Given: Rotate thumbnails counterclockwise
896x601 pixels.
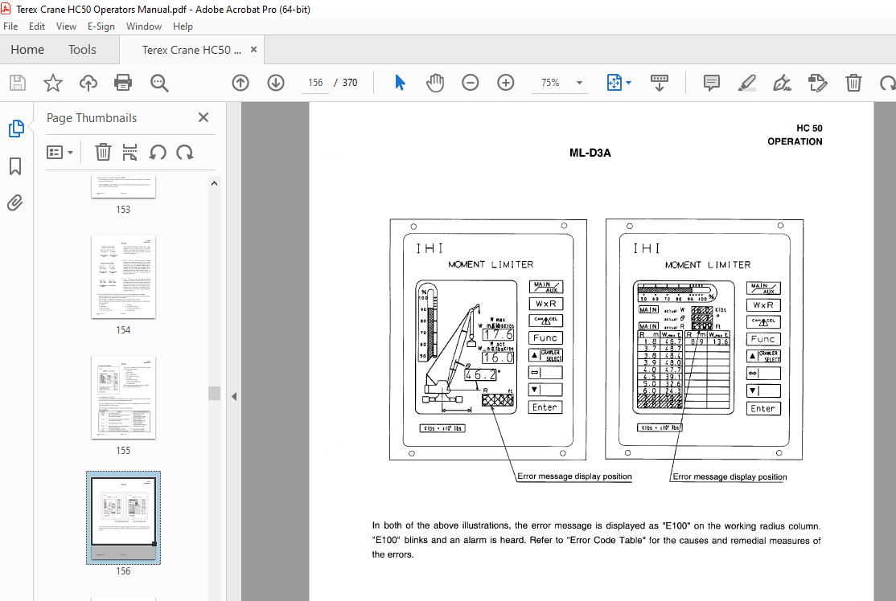Looking at the screenshot, I should point(158,153).
